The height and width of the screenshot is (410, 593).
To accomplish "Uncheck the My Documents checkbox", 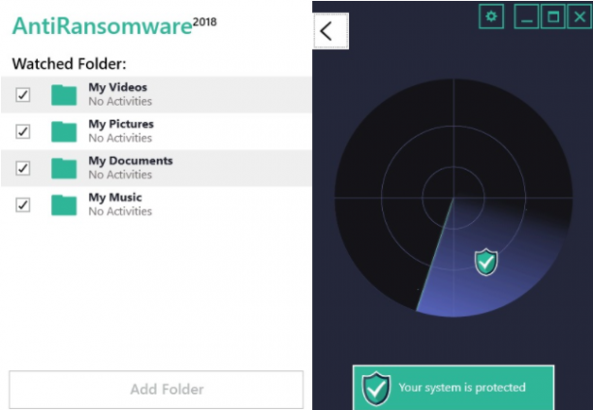I will [x=22, y=168].
